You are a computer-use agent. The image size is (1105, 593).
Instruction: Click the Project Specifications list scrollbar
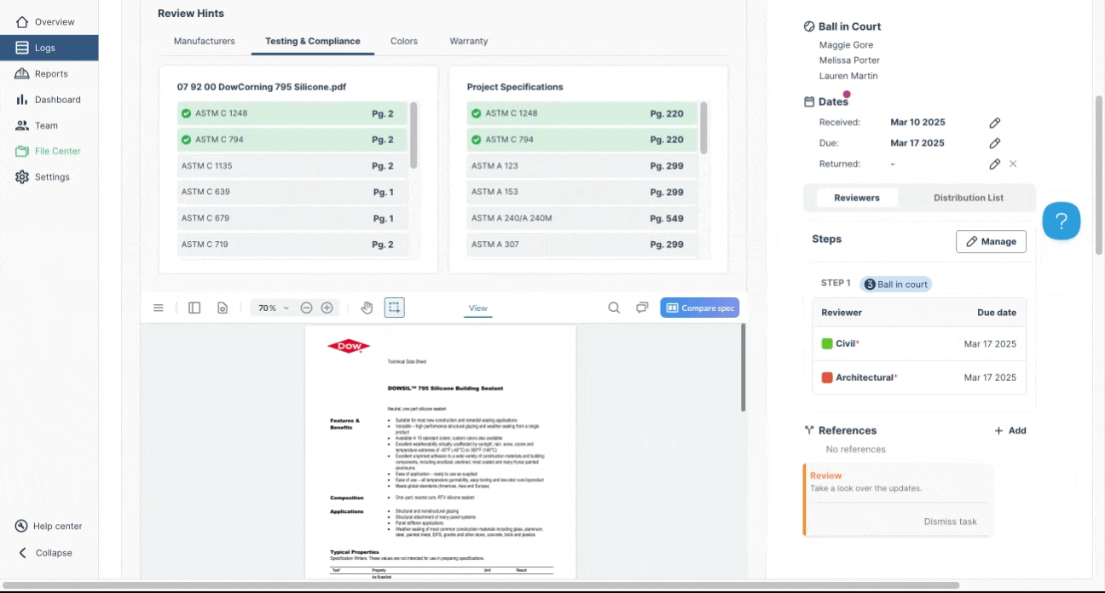[703, 128]
